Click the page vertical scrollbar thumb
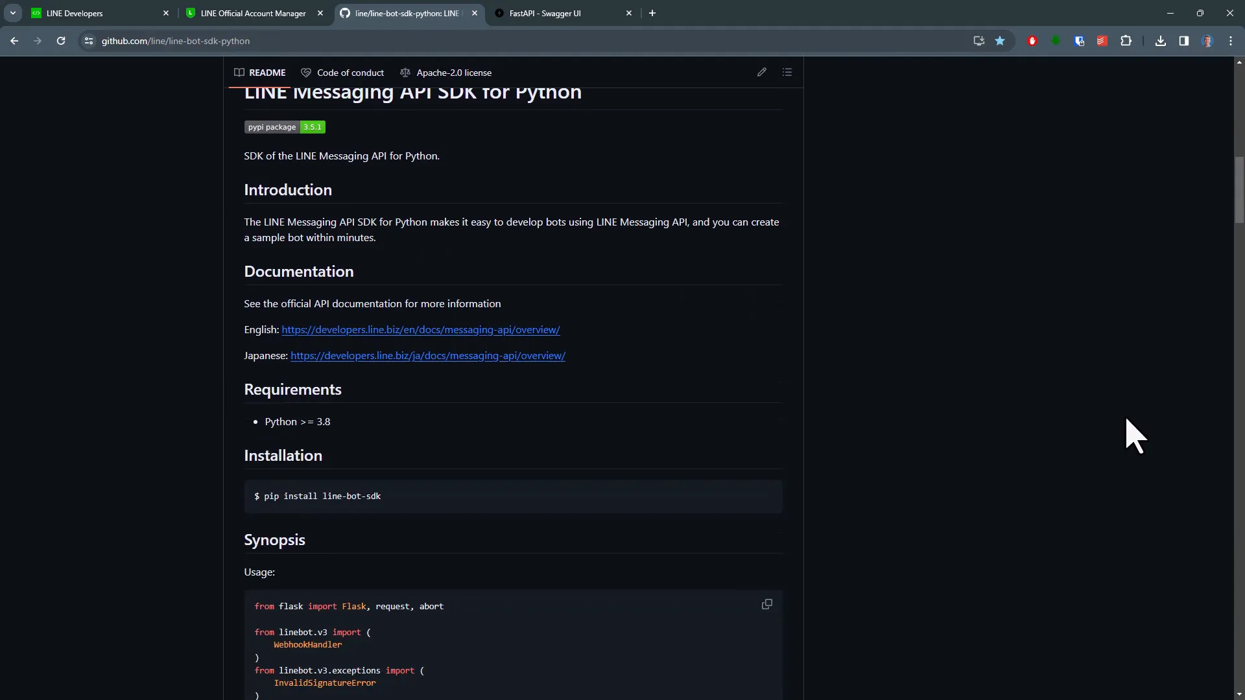Viewport: 1245px width, 700px height. 1239,189
